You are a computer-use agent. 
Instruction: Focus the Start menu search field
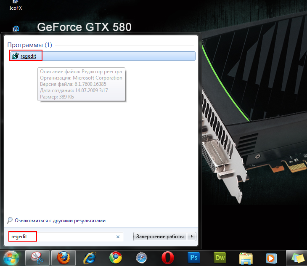tap(66, 237)
